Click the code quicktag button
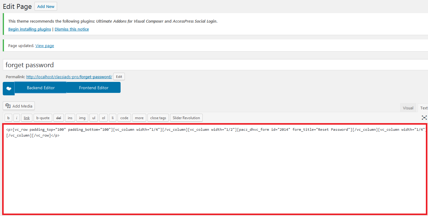The image size is (428, 216). click(124, 118)
